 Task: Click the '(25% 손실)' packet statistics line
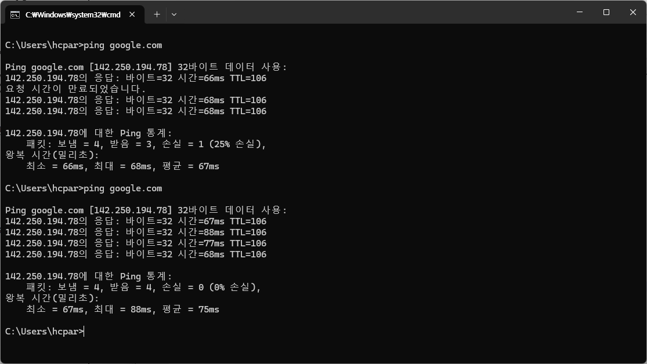pos(146,144)
